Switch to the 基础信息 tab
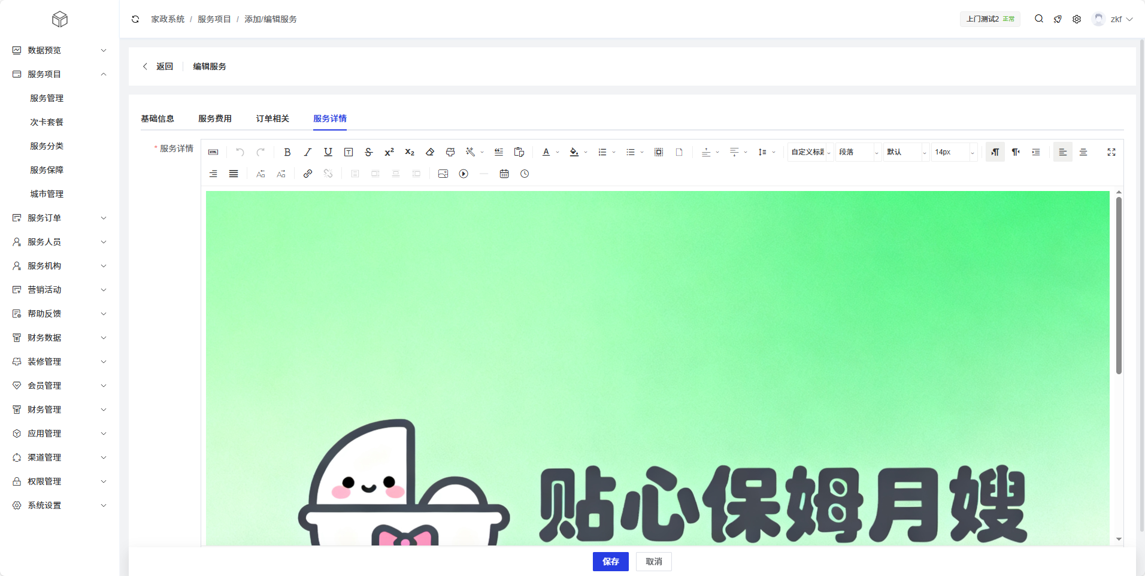 click(x=157, y=119)
